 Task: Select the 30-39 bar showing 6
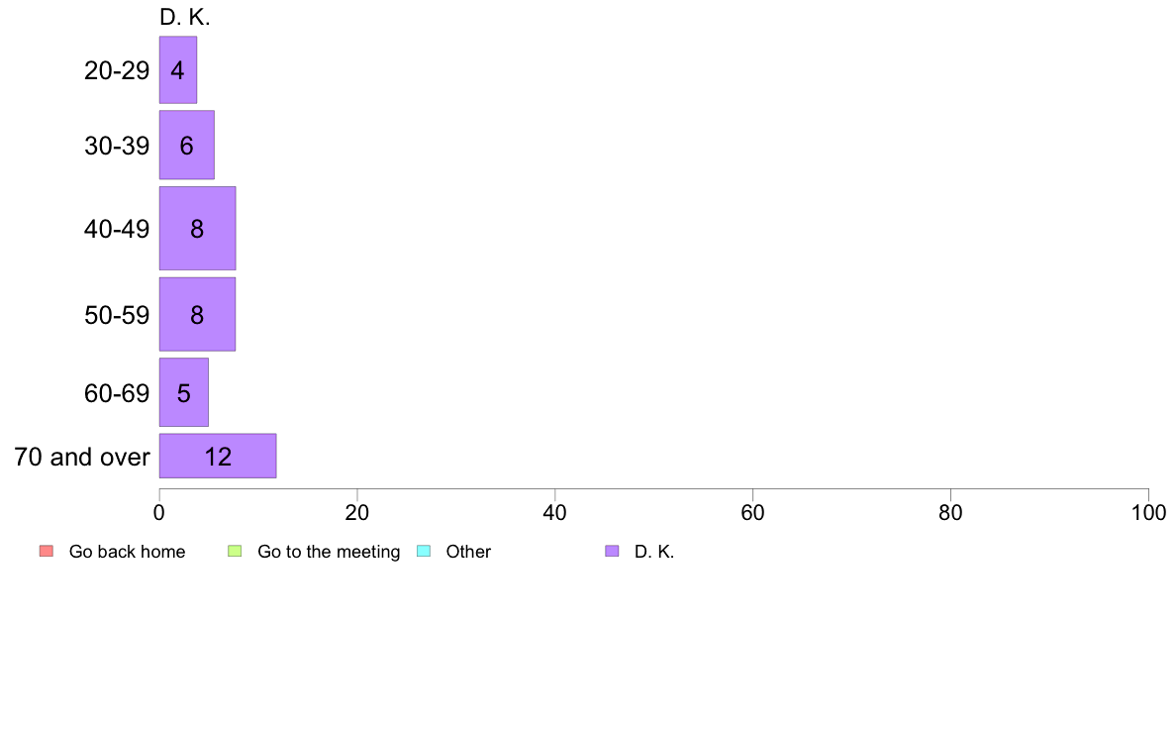point(186,145)
